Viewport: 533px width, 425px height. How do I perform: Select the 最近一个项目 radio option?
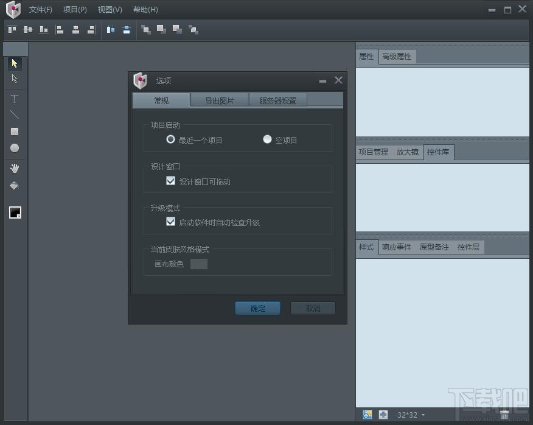point(171,139)
